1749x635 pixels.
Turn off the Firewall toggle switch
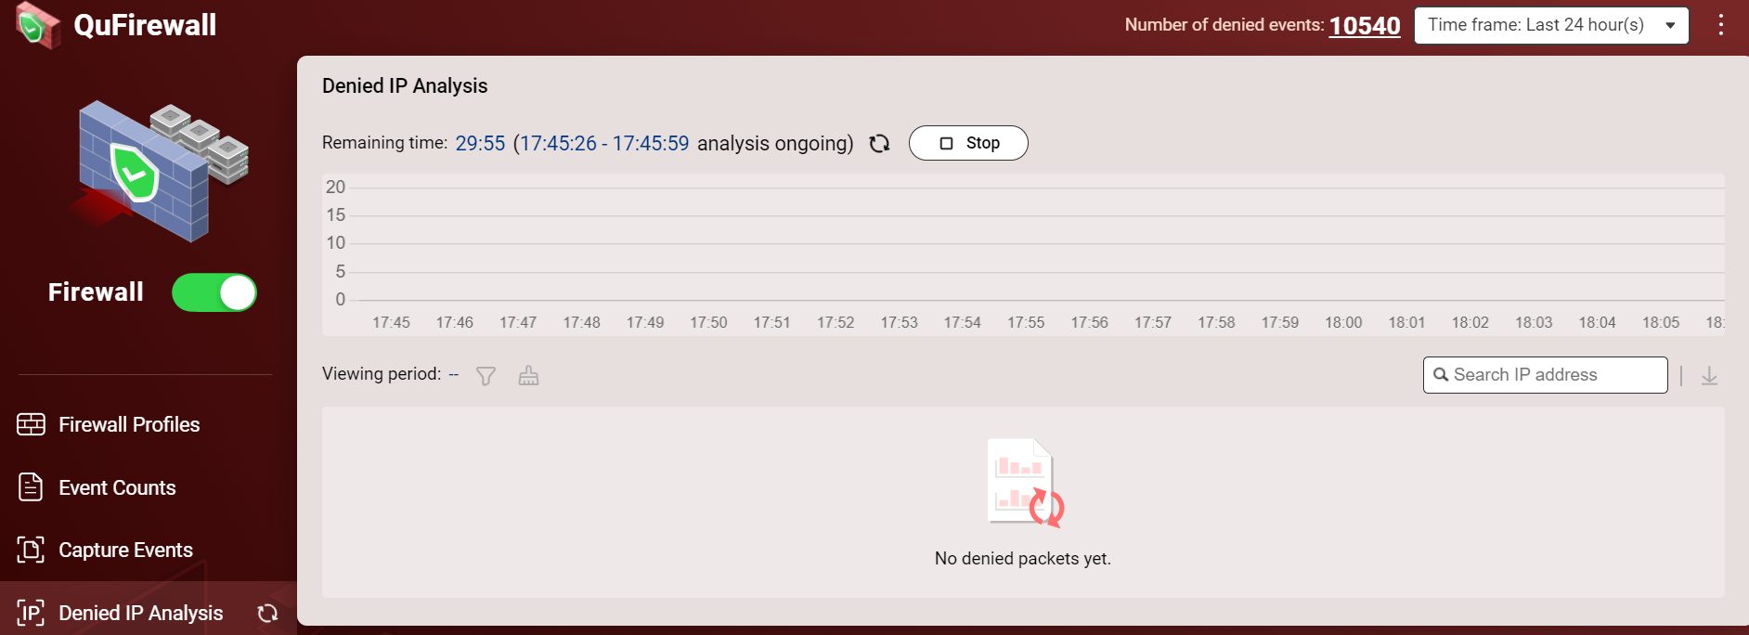click(x=214, y=292)
